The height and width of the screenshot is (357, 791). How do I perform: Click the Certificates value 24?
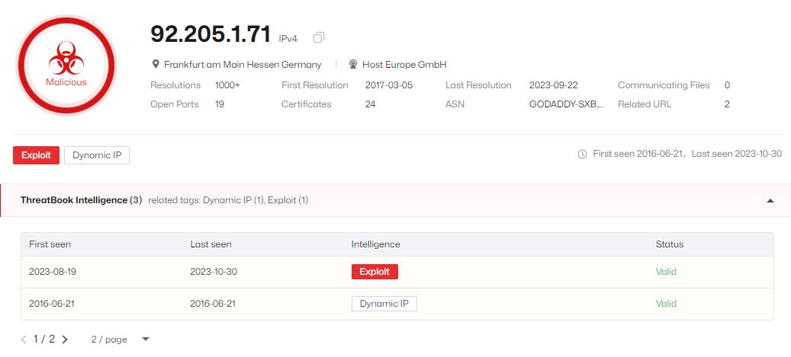point(370,104)
